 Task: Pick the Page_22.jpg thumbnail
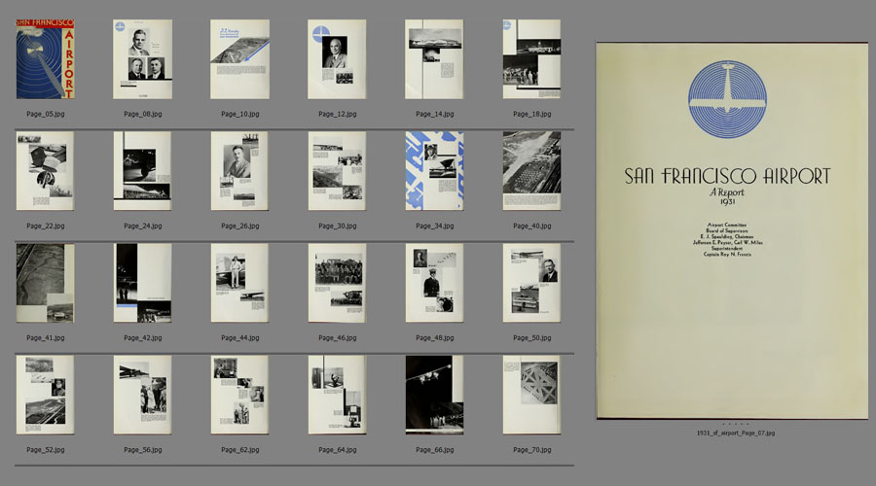(x=45, y=171)
